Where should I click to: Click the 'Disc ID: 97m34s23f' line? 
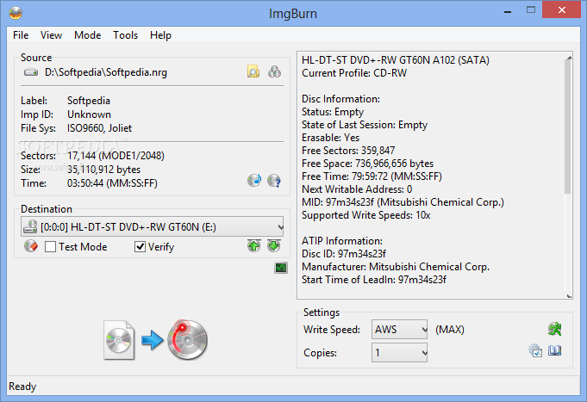click(344, 254)
